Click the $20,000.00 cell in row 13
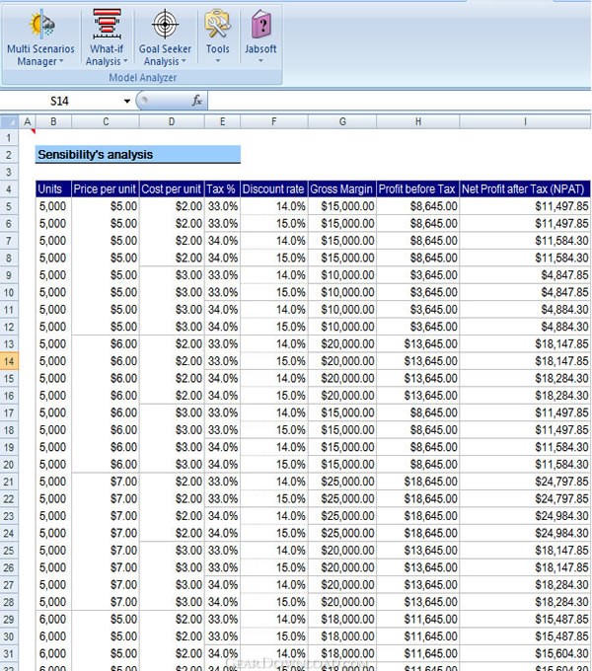 coord(342,344)
